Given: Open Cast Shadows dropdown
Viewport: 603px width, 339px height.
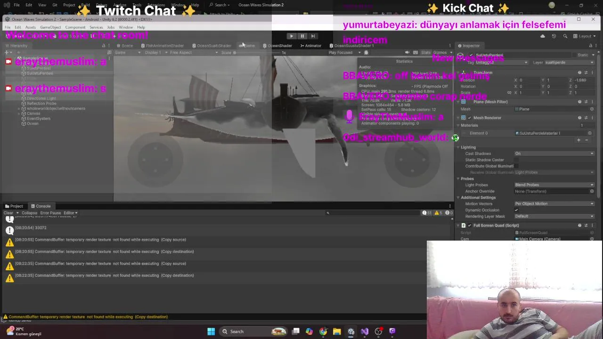Looking at the screenshot, I should coord(554,153).
